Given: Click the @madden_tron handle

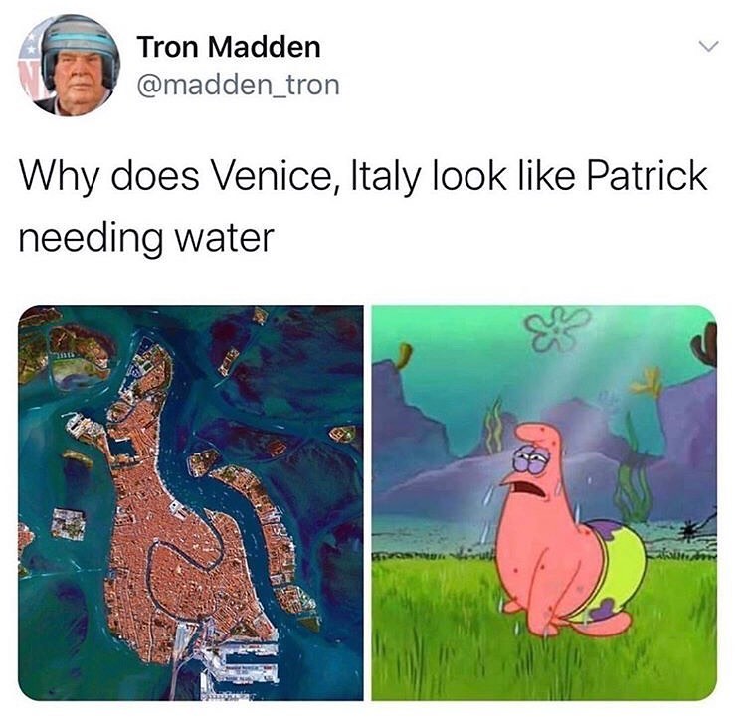Looking at the screenshot, I should click(x=239, y=86).
